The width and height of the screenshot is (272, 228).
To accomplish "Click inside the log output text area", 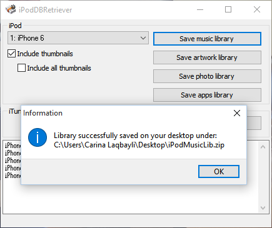I will coord(133,199).
